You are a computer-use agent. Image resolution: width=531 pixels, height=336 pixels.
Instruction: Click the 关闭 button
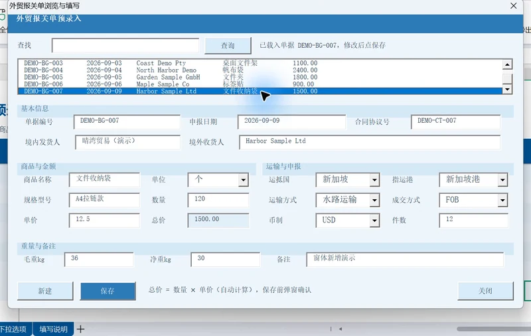click(485, 291)
